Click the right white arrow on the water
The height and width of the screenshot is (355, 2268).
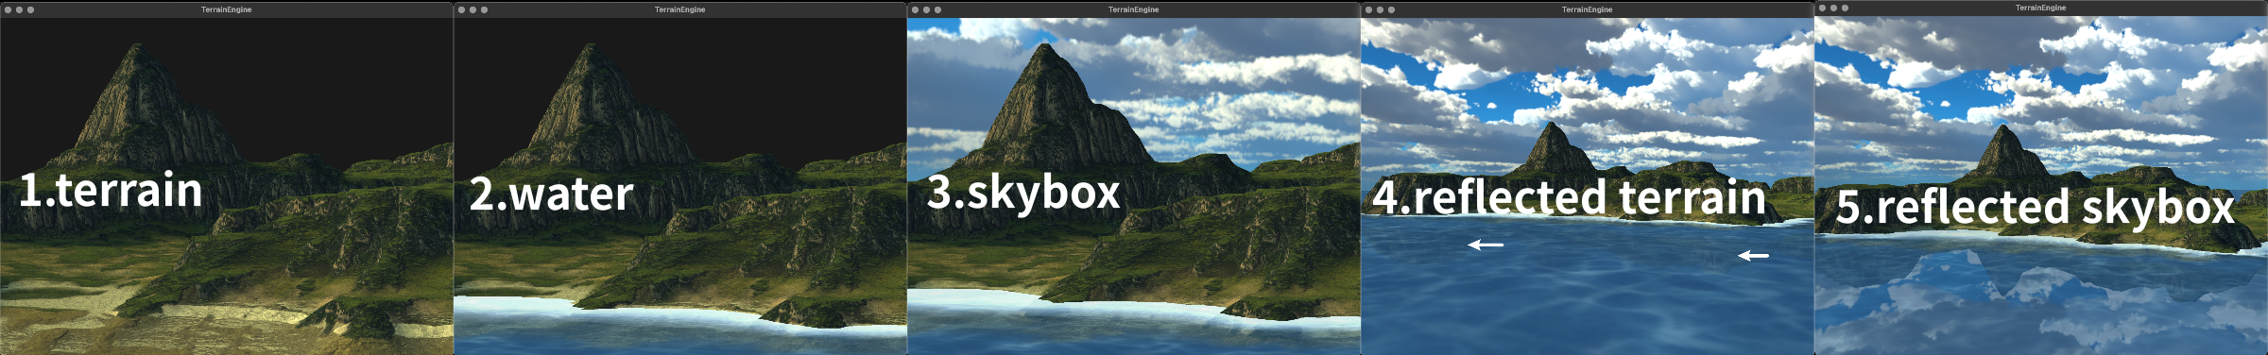tap(1753, 255)
